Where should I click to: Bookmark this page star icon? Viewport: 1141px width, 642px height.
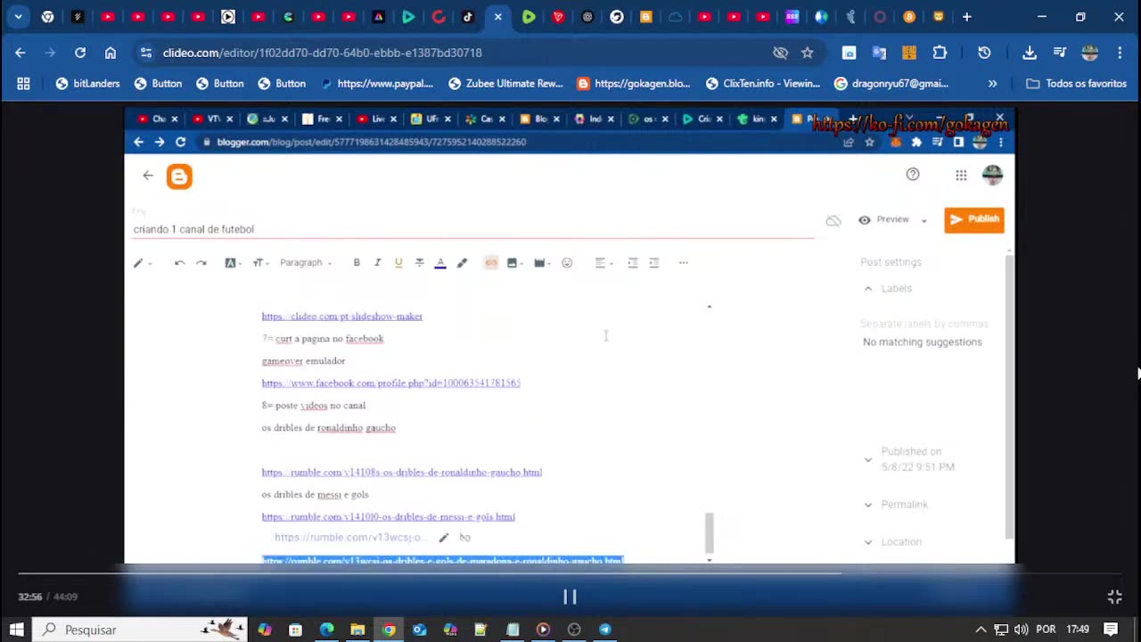[808, 53]
